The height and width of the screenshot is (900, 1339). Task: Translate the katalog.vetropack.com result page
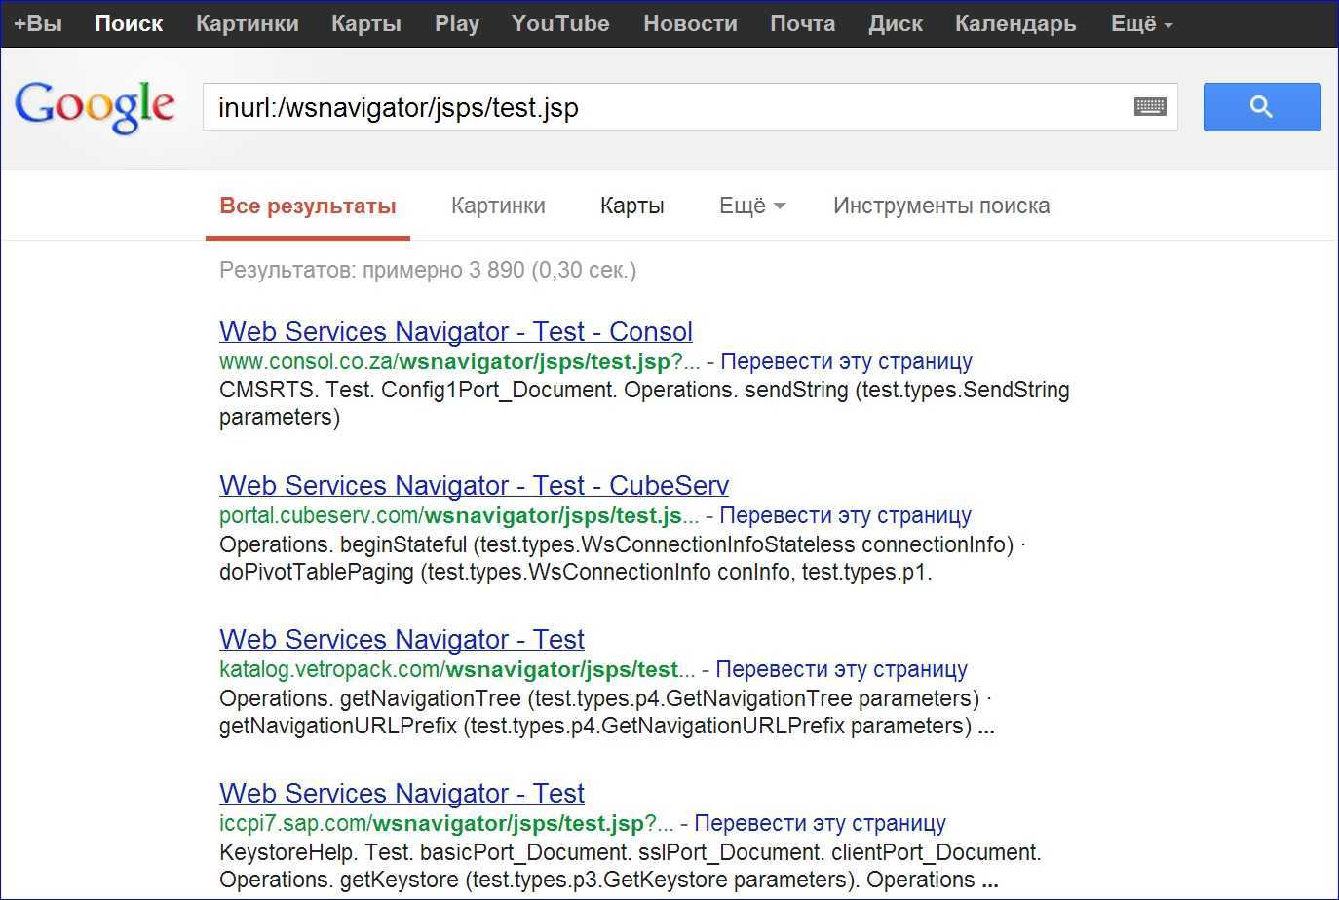click(x=841, y=669)
